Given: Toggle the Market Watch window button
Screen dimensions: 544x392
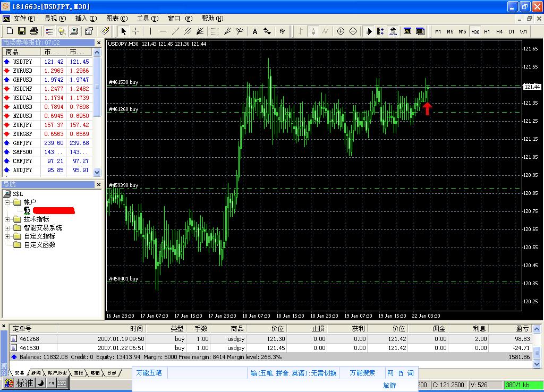Looking at the screenshot, I should click(49, 31).
